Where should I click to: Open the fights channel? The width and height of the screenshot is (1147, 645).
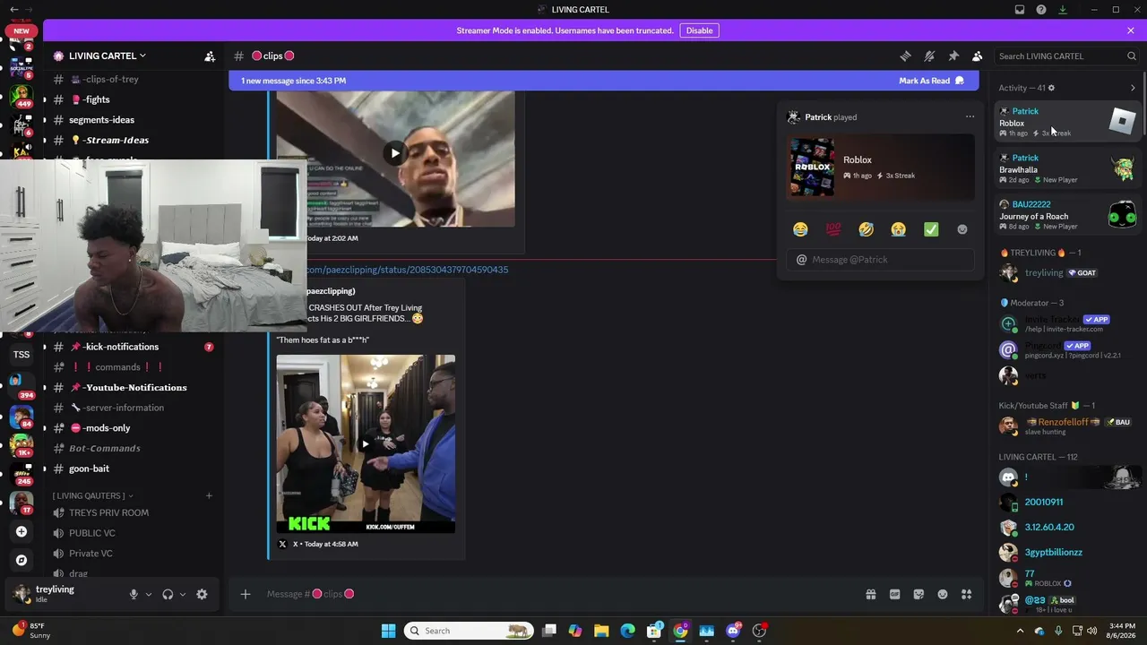pos(134,99)
